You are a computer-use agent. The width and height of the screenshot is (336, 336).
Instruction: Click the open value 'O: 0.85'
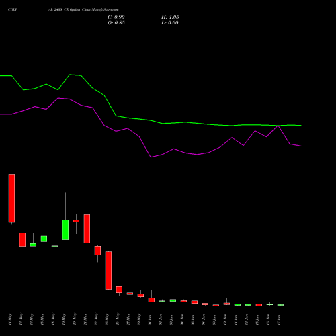tap(116, 23)
